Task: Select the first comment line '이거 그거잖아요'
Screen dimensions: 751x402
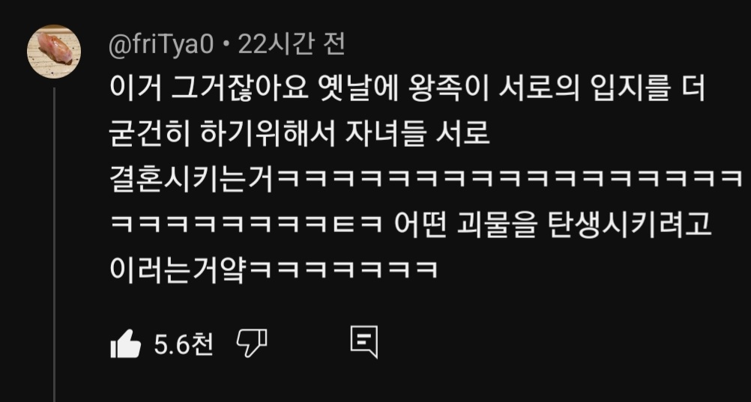Action: pyautogui.click(x=208, y=88)
